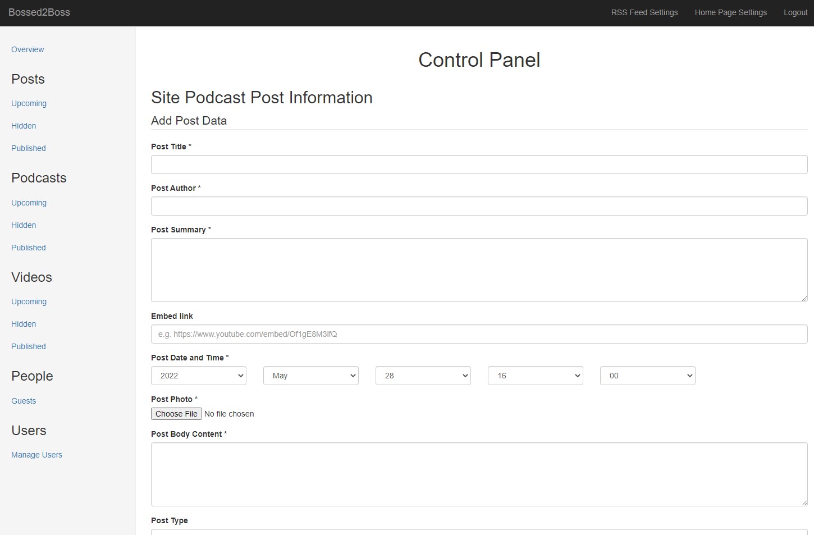
Task: Open Published items under Videos
Action: [x=29, y=346]
